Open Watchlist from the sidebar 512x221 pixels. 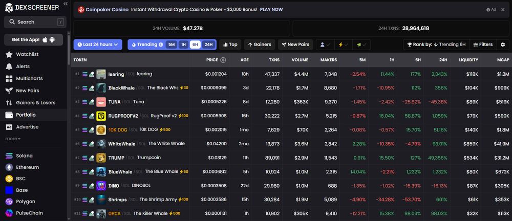pos(28,54)
